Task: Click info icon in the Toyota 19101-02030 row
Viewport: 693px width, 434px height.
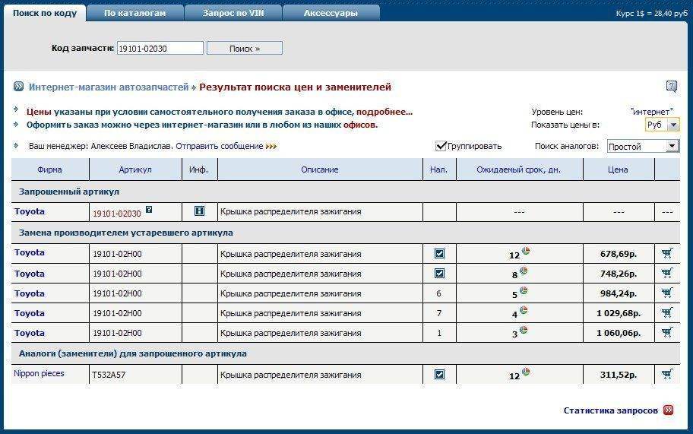Action: coord(199,211)
